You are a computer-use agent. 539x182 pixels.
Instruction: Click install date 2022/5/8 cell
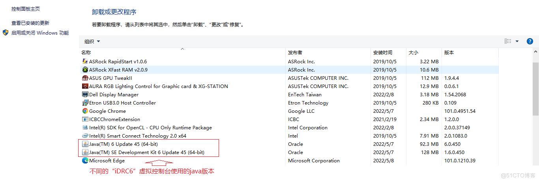[x=384, y=160]
